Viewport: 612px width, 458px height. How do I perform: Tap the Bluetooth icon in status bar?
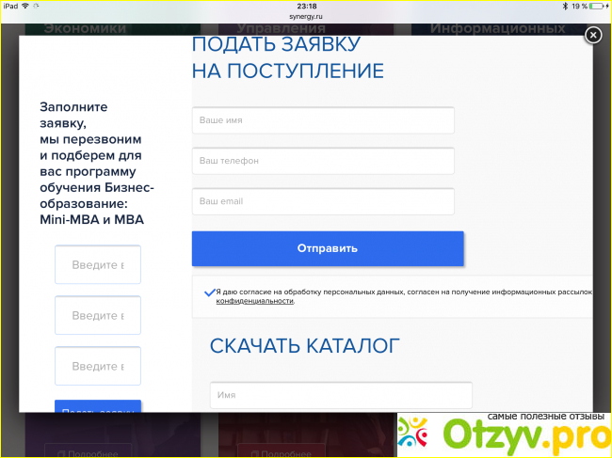point(563,6)
